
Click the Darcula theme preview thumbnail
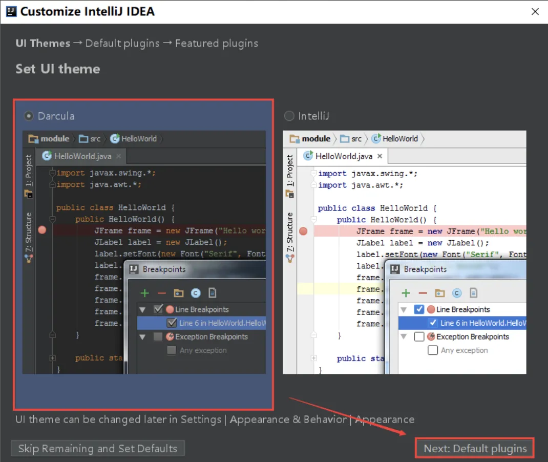[144, 253]
